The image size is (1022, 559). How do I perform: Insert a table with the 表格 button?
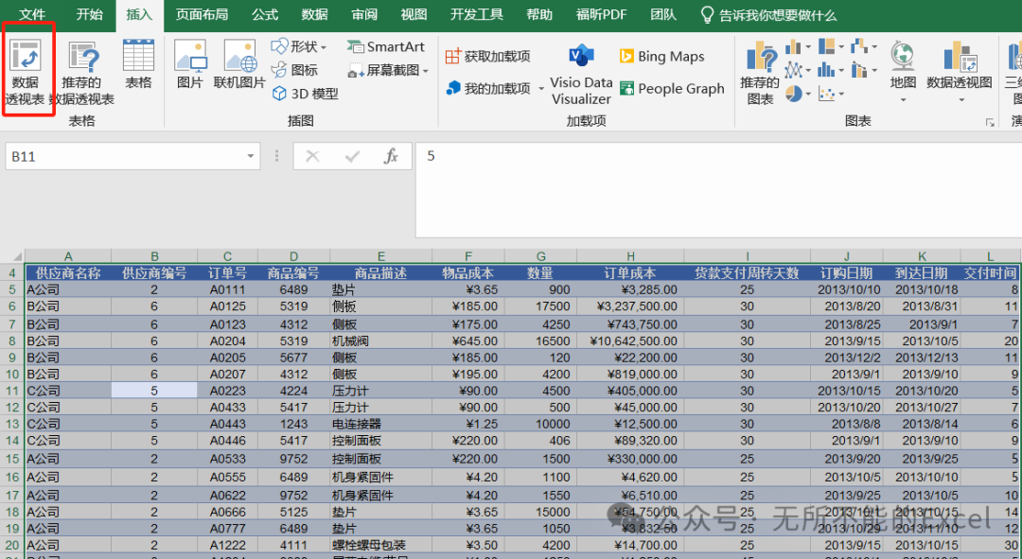(x=138, y=65)
